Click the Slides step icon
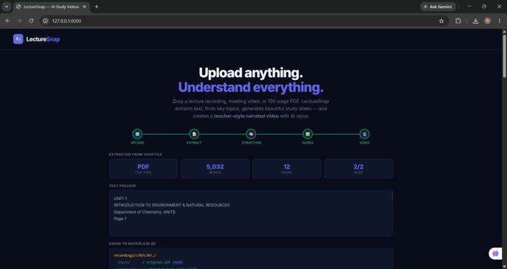507x269 pixels. point(308,134)
